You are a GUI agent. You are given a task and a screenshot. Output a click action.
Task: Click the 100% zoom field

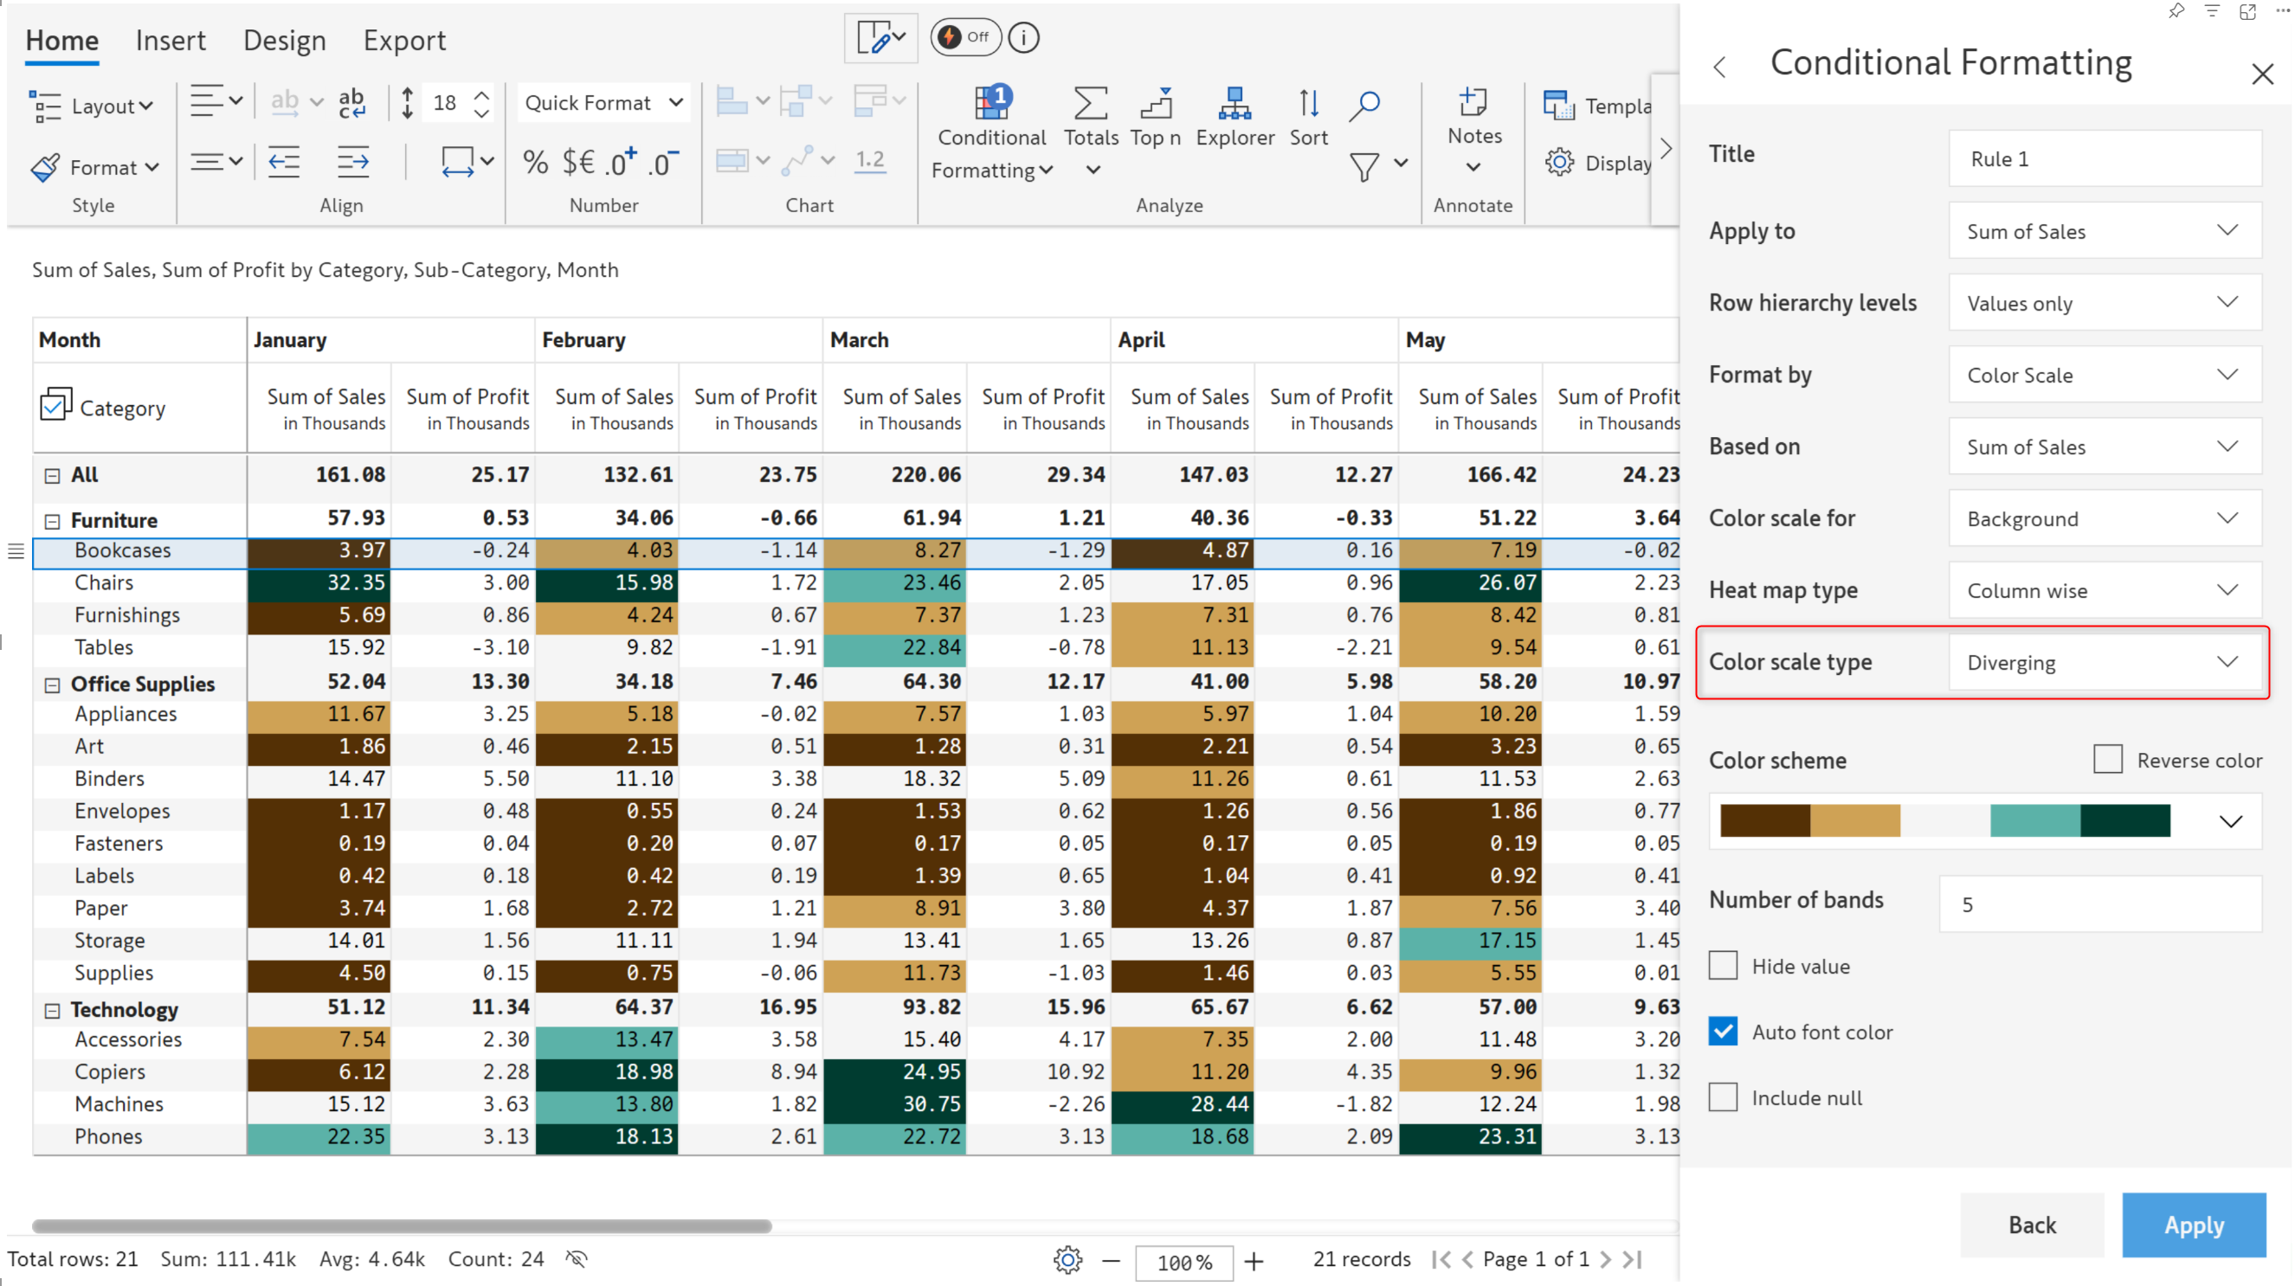point(1183,1261)
